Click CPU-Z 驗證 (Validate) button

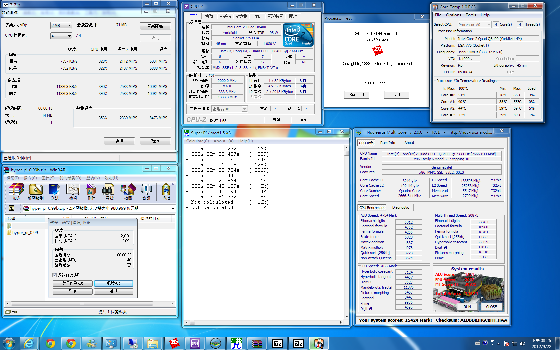point(276,120)
